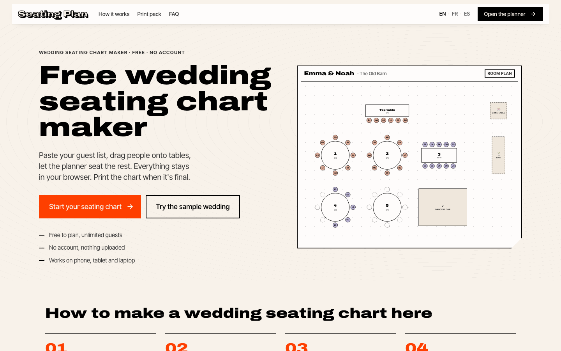Click 'Emma & Noah' plan title

(329, 73)
